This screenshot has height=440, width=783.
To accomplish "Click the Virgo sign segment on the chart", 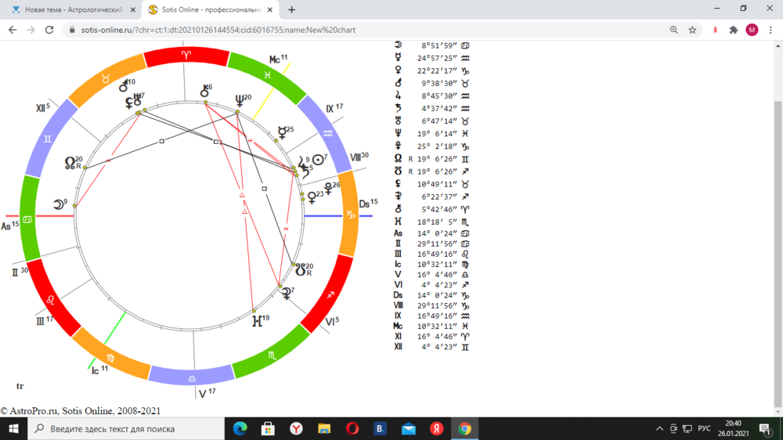I will (110, 358).
